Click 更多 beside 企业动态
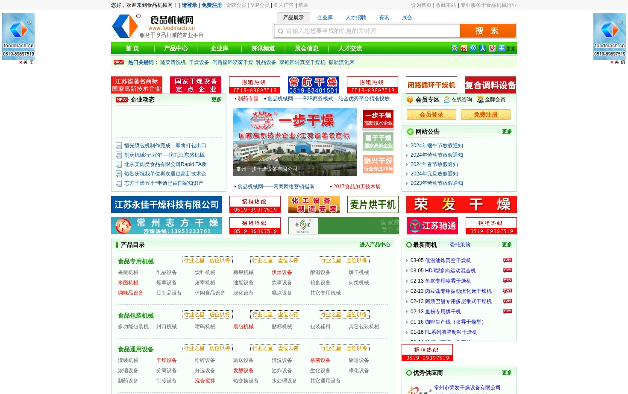The width and height of the screenshot is (628, 394). click(x=217, y=99)
